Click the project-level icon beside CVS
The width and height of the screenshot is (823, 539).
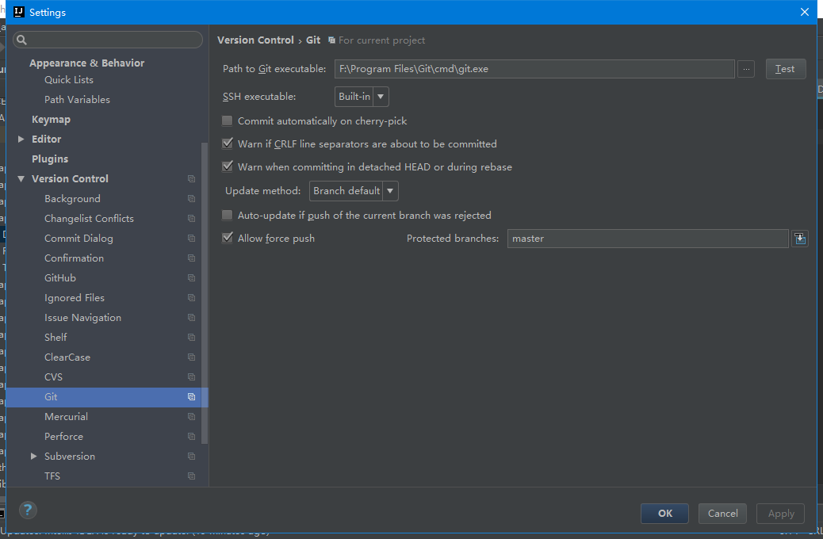[192, 377]
